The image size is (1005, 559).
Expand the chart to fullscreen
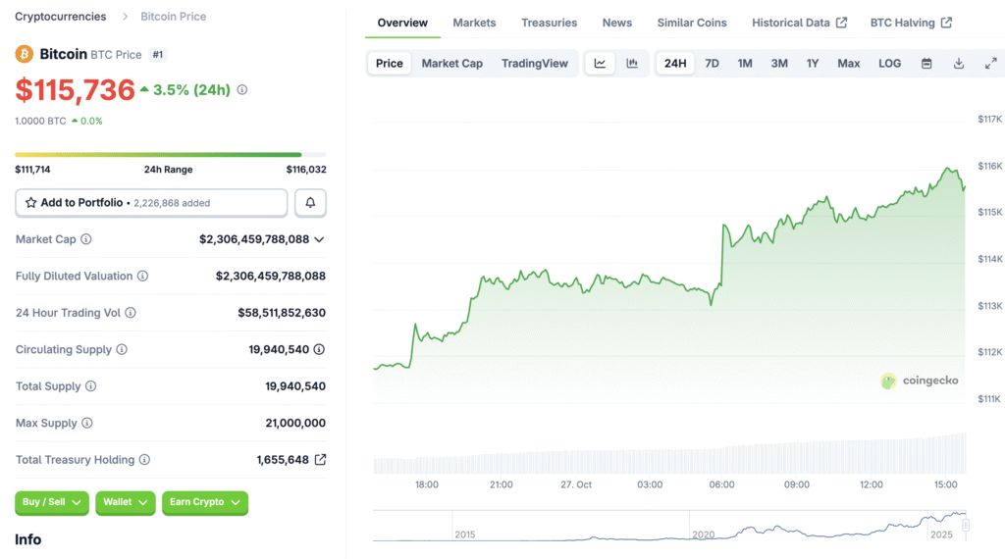click(x=990, y=64)
